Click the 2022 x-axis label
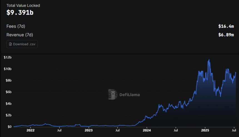Screen dimensions: 239x137 pyautogui.click(x=30, y=130)
